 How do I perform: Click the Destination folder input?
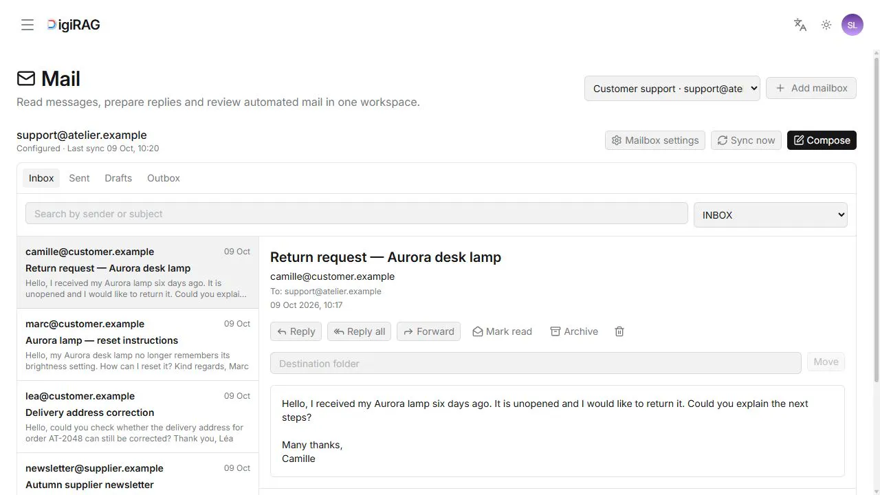click(536, 363)
